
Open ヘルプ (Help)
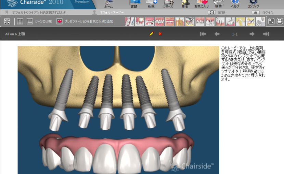pyautogui.click(x=235, y=4)
